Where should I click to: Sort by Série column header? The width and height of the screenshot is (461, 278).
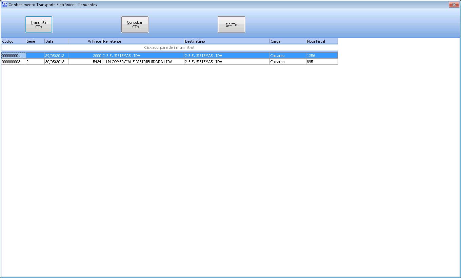tap(35, 41)
